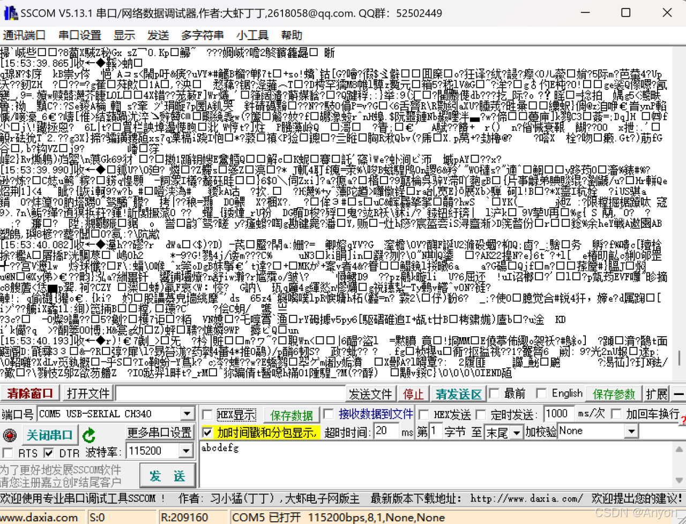The image size is (686, 524).
Task: Check the 最前 always-on-top checkbox
Action: 494,394
